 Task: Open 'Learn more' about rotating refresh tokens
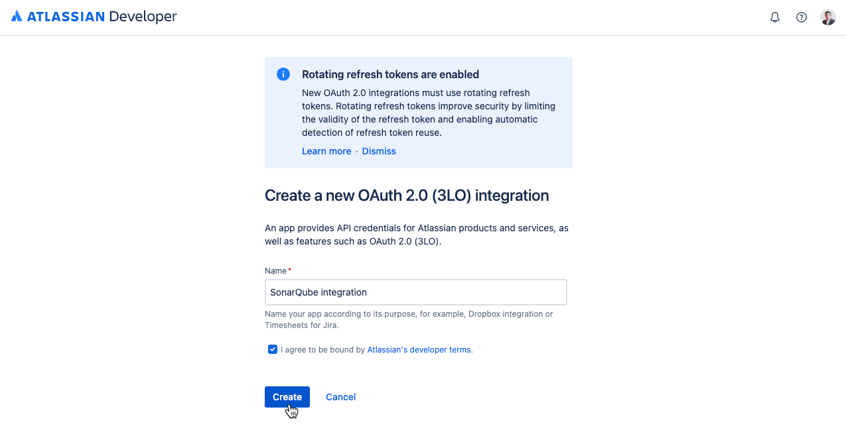coord(326,151)
